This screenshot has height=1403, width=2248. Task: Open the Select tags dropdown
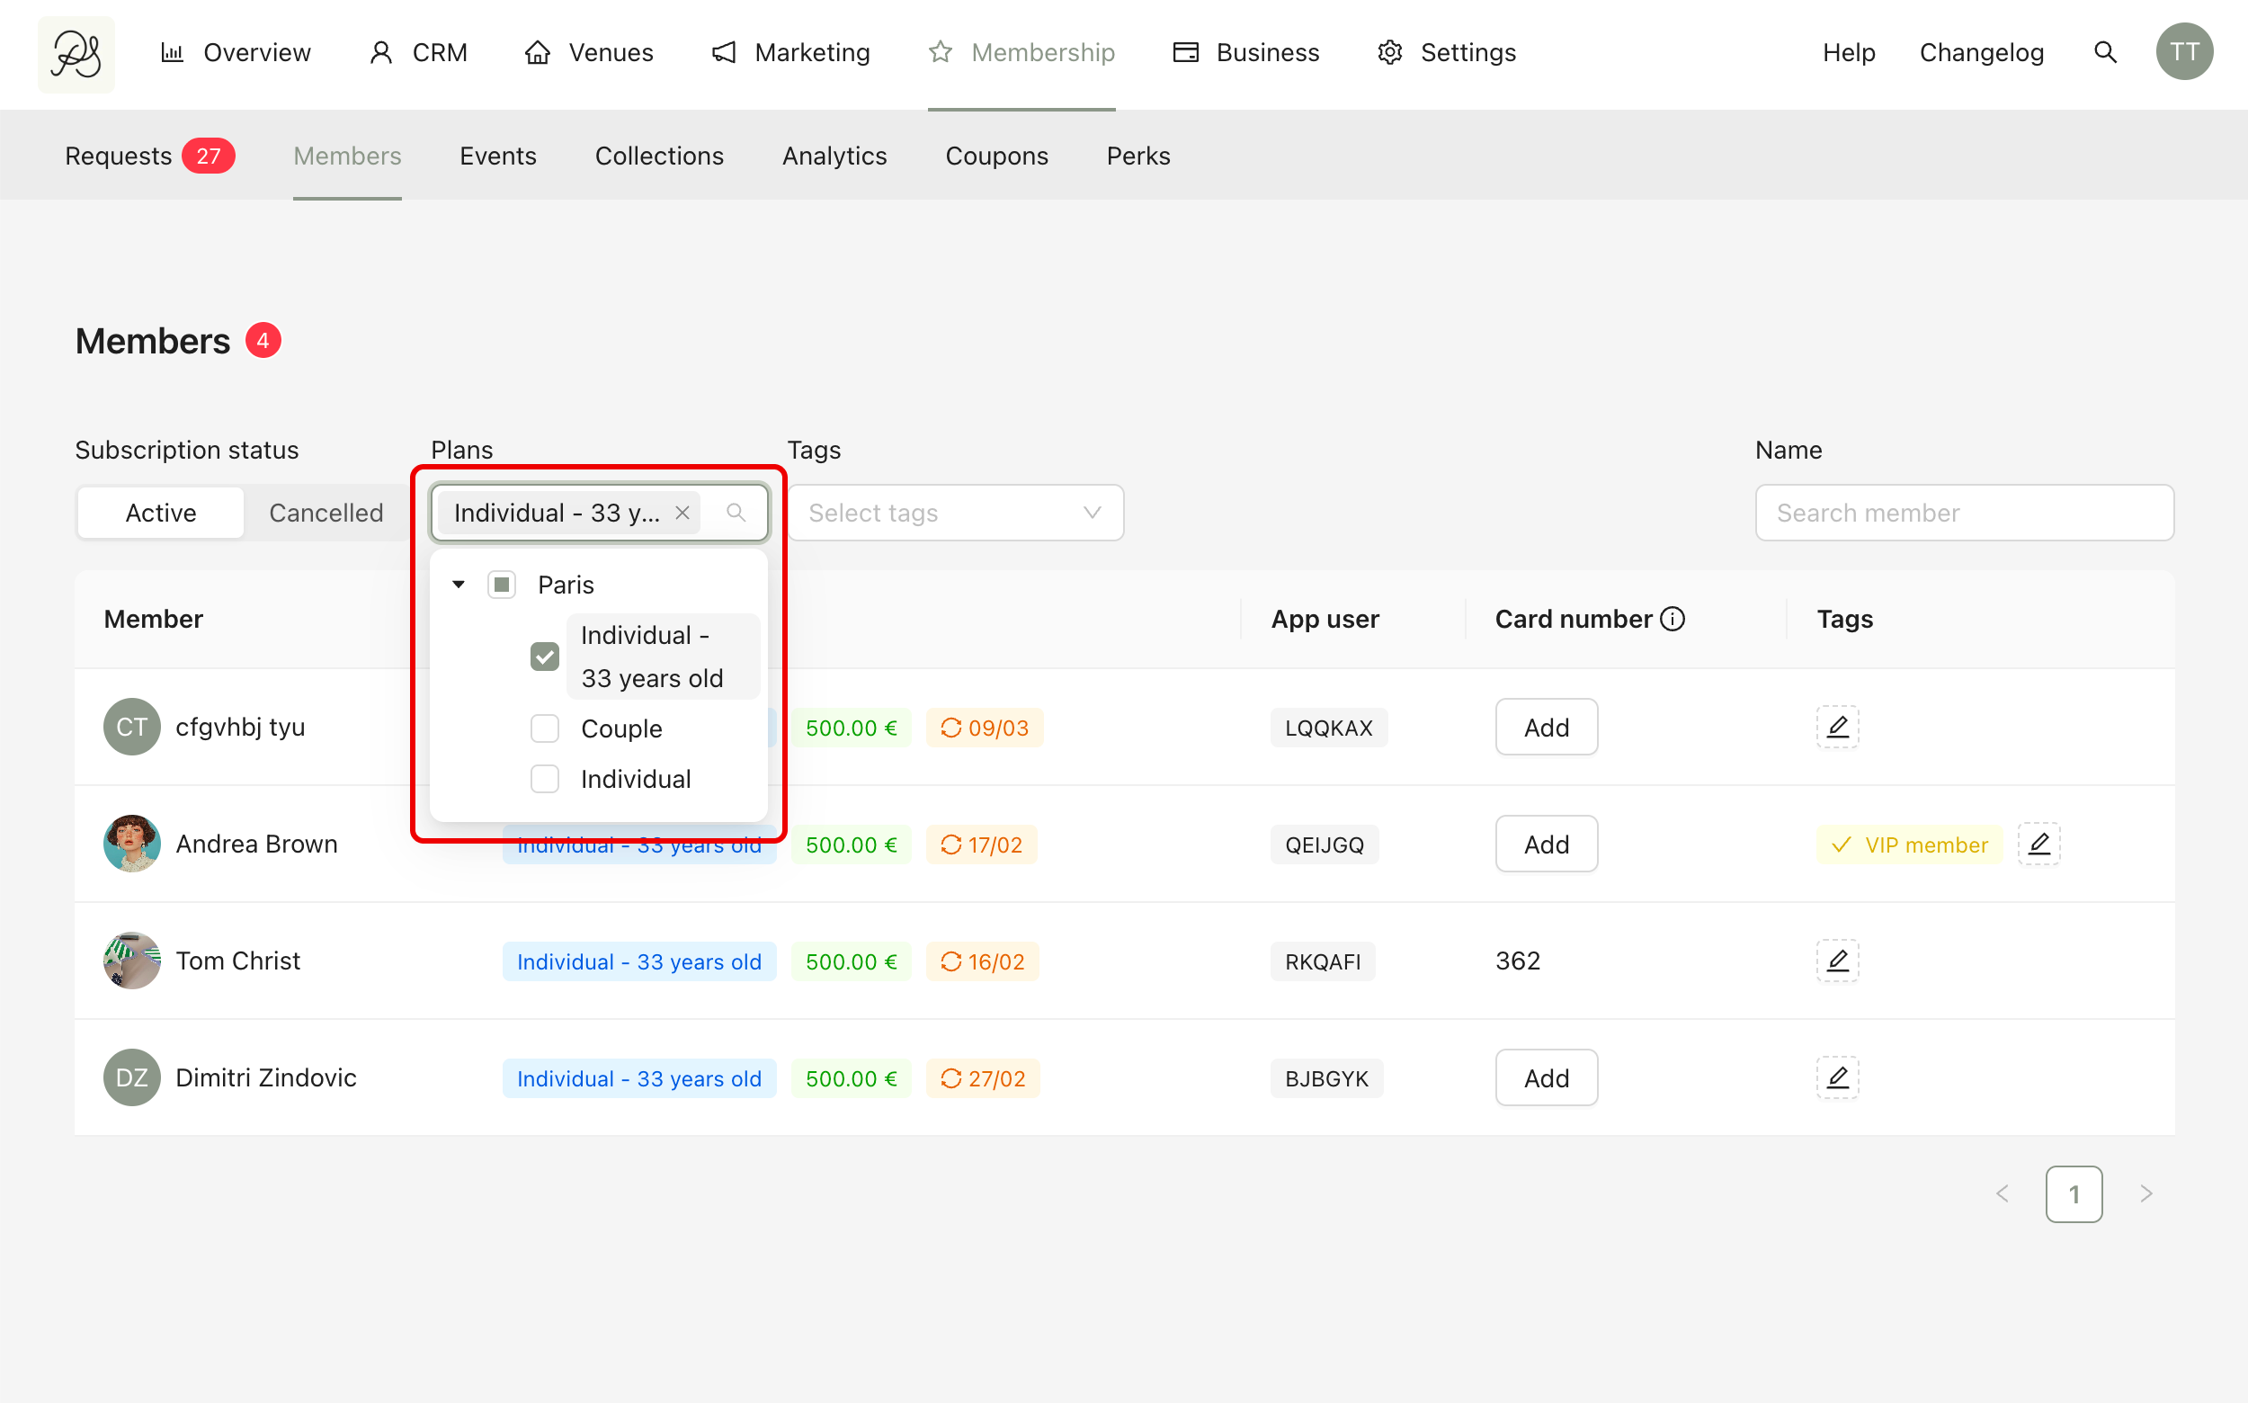click(955, 514)
